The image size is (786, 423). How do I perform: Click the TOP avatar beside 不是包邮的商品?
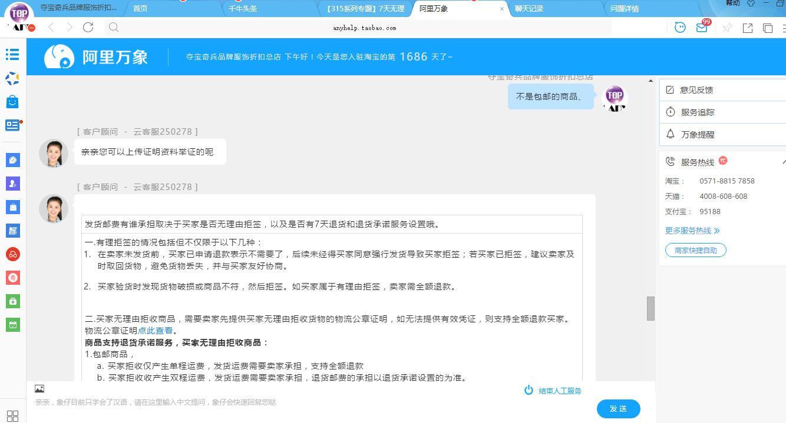tap(615, 98)
